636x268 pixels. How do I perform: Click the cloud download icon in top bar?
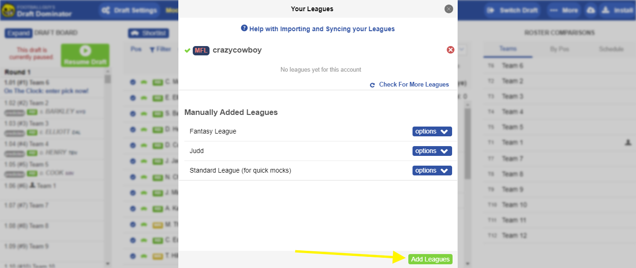coord(591,10)
